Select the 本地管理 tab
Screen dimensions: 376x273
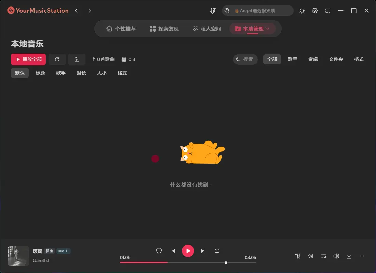[x=252, y=29]
